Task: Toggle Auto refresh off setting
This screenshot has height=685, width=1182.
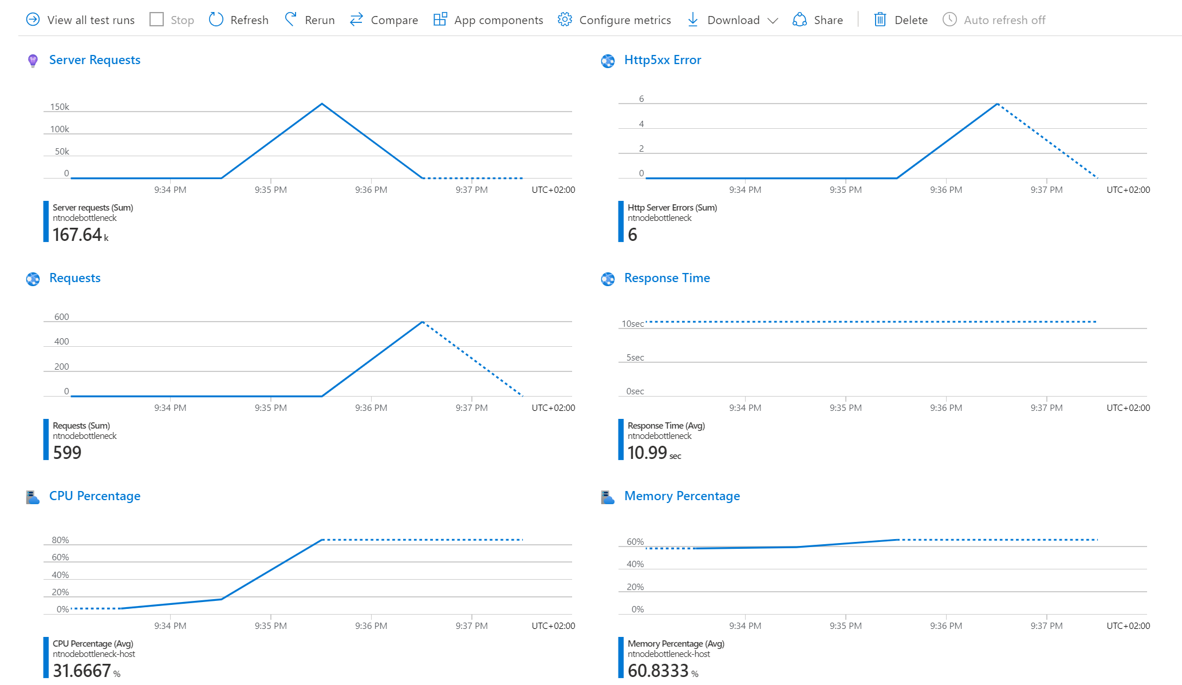Action: pyautogui.click(x=995, y=19)
